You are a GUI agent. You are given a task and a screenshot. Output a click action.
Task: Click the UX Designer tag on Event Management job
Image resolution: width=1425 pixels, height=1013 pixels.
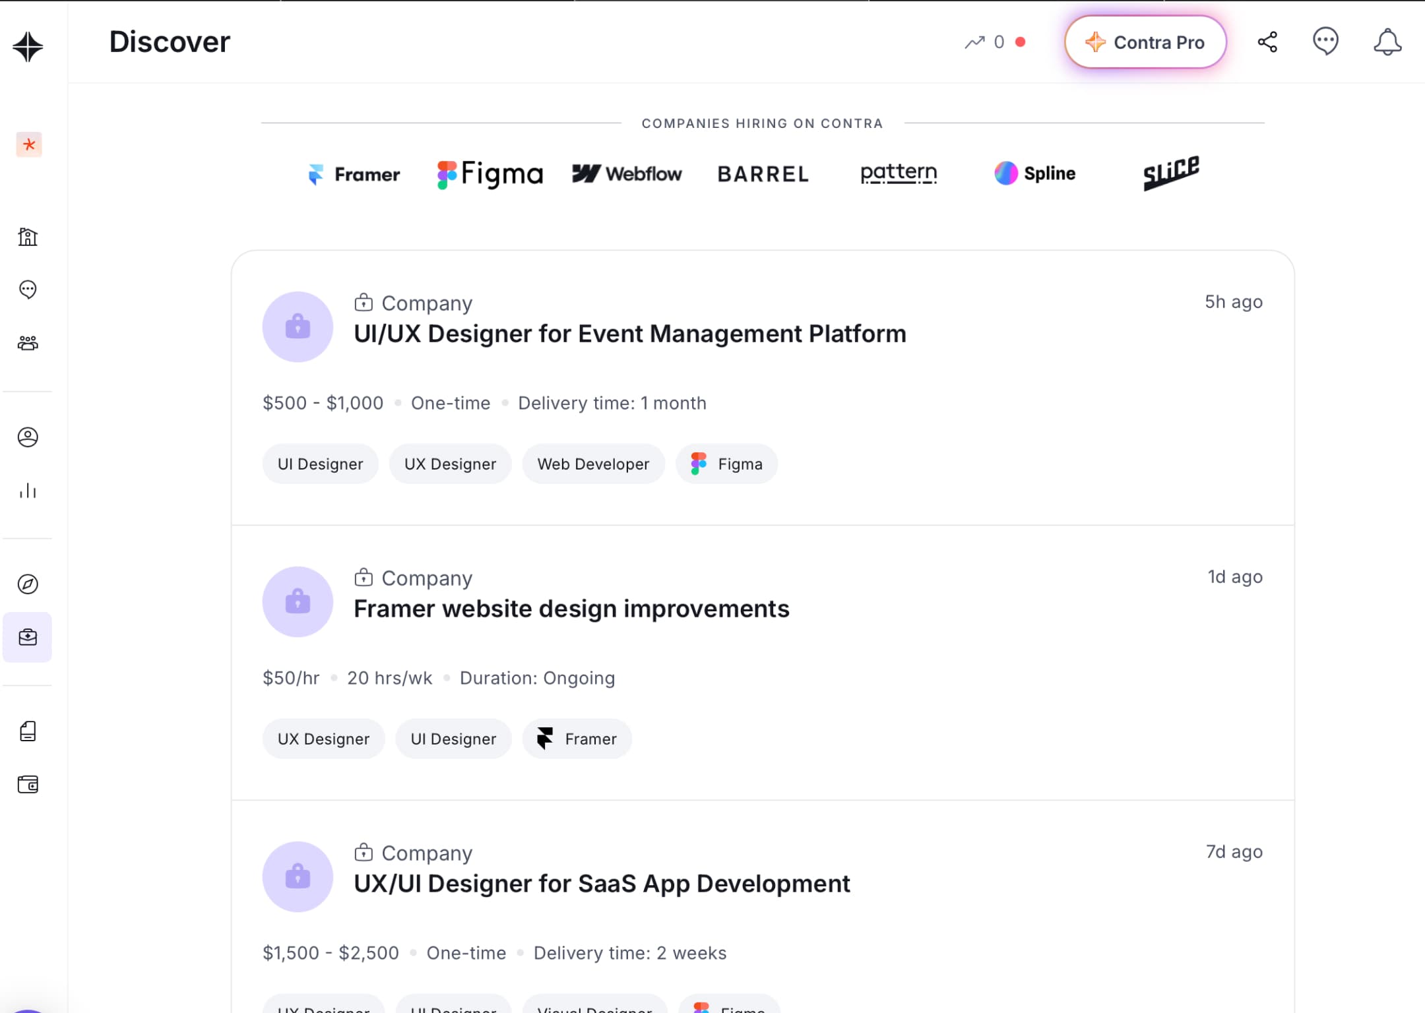451,464
